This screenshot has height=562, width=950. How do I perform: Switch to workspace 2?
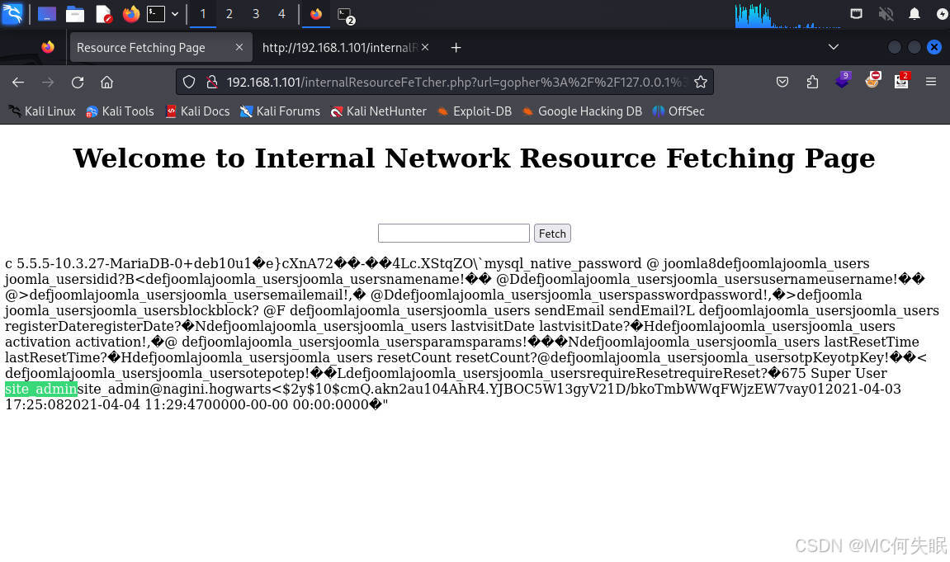(229, 13)
